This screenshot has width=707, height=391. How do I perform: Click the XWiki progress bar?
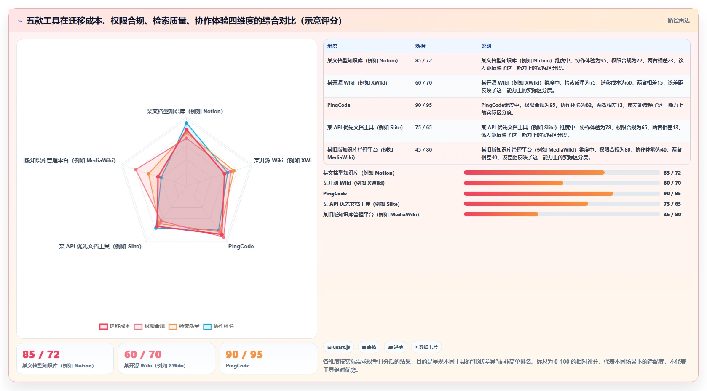point(562,183)
